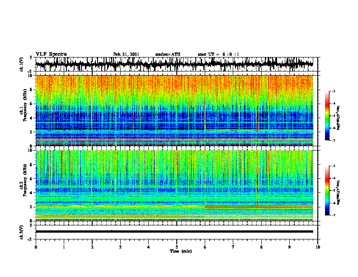Click the "8" kHz tick of ch.2 spectrogram

point(32,165)
